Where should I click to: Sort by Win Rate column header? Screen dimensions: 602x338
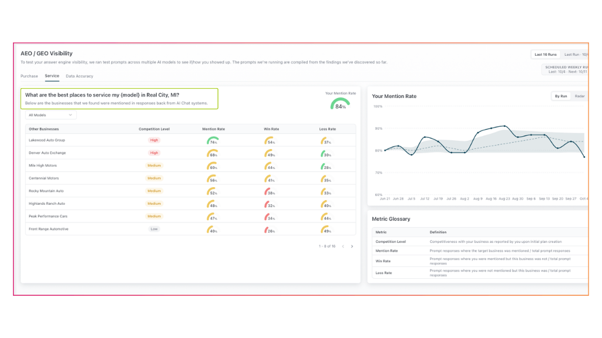point(271,129)
